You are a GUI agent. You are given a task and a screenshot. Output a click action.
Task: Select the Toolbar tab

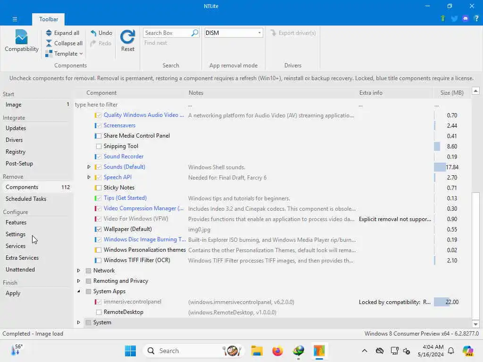49,19
